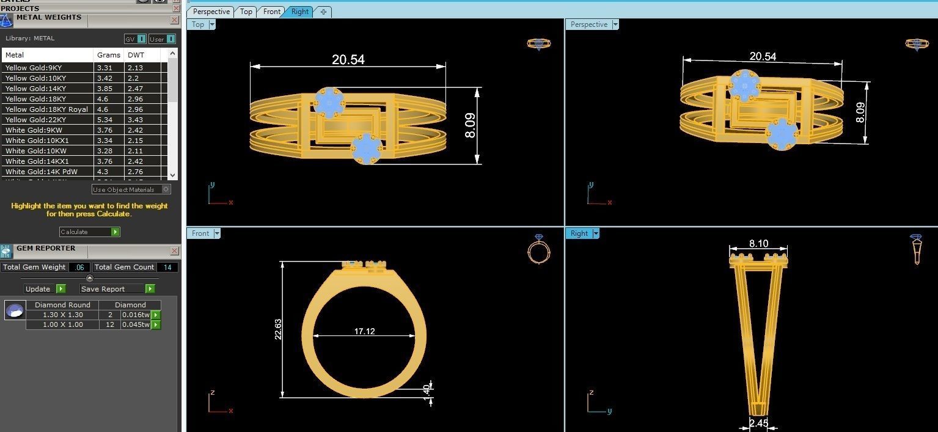Toggle the User library option
This screenshot has height=432, width=938.
pos(163,38)
